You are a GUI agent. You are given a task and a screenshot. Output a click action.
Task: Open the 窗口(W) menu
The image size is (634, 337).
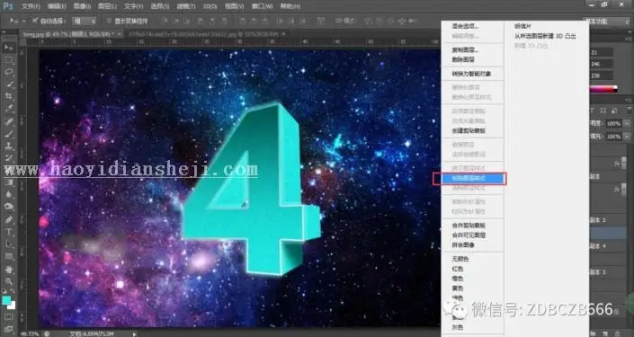[262, 6]
